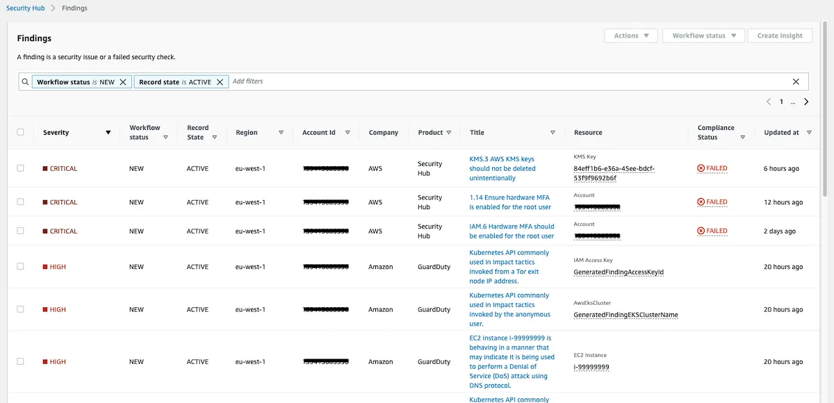834x403 pixels.
Task: Expand the Workflow status dropdown button
Action: click(704, 35)
